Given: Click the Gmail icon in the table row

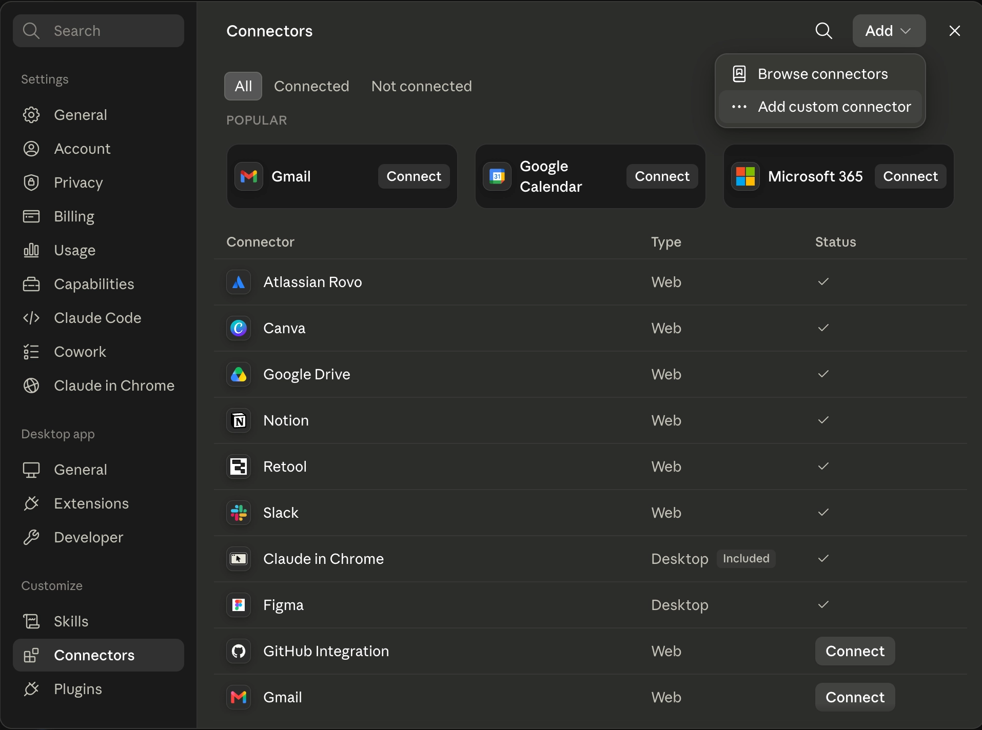Looking at the screenshot, I should click(x=239, y=697).
